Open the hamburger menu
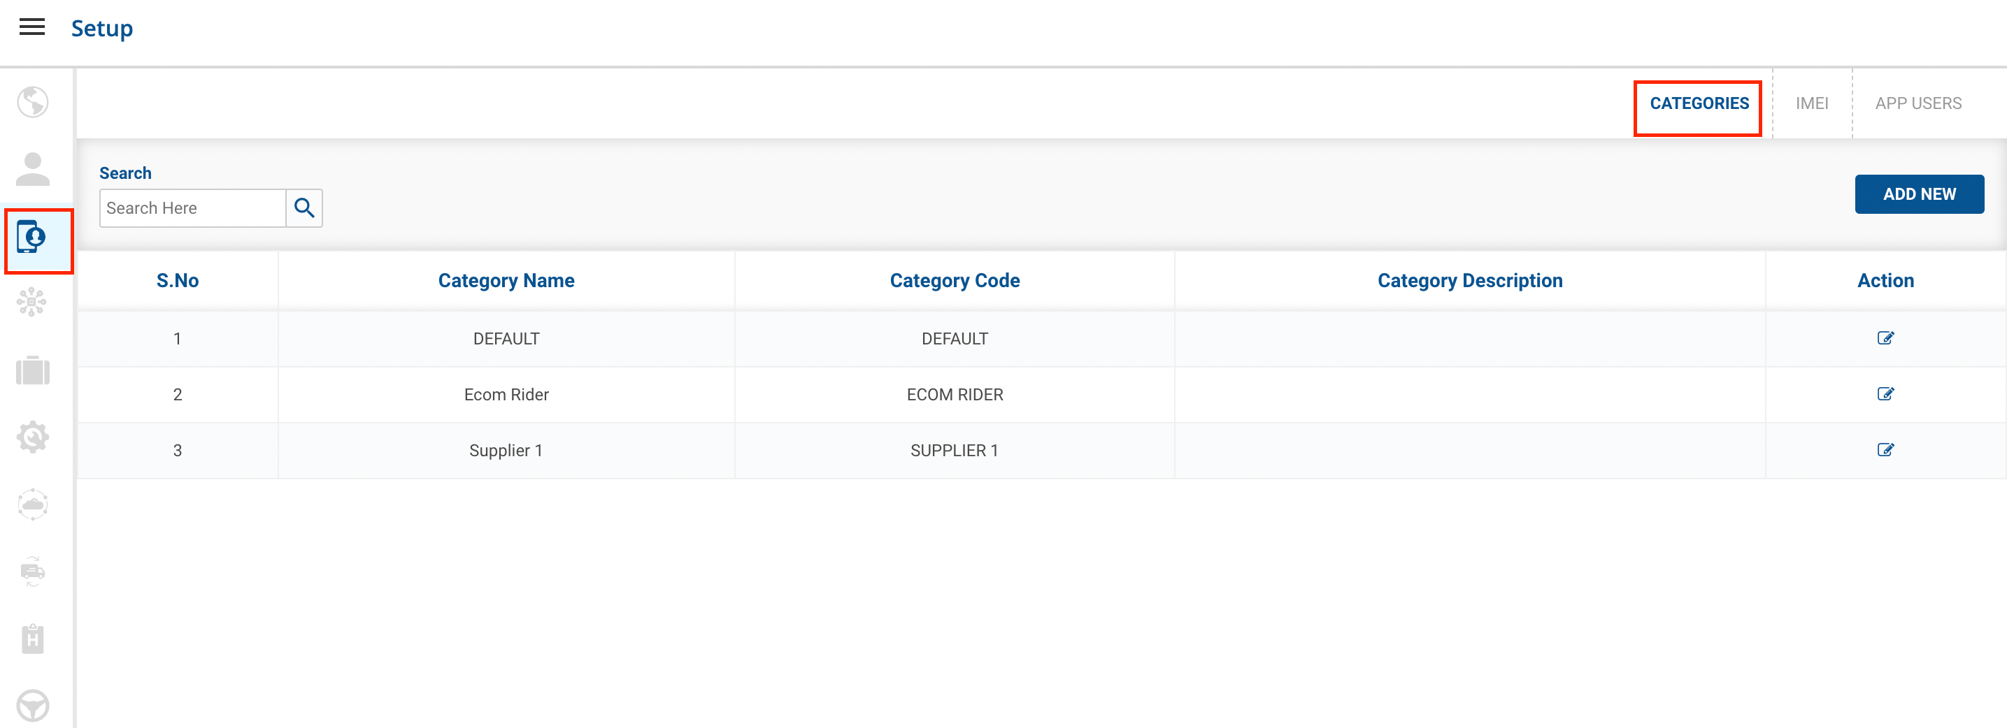Image resolution: width=2007 pixels, height=728 pixels. 32,27
